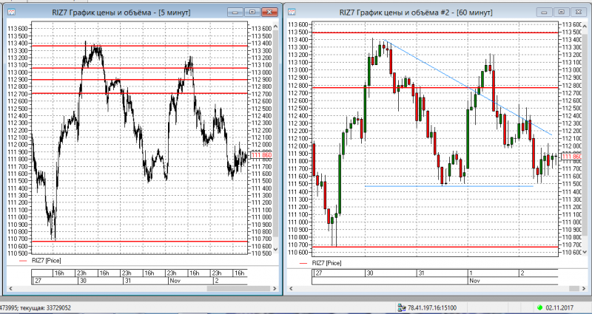Click the server address 78.41.197.16:15100
Viewport: 592px width, 314px height.
432,308
